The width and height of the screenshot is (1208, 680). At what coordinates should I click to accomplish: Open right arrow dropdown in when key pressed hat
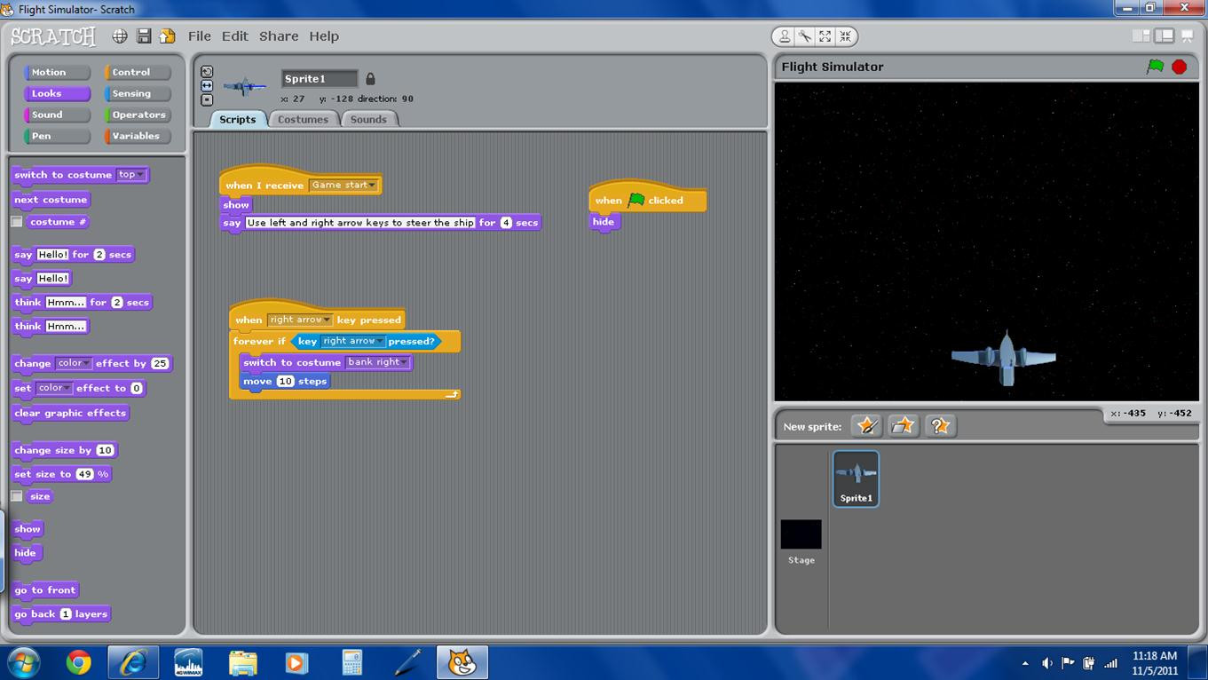pos(300,320)
